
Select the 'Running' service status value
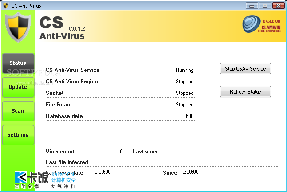point(185,70)
